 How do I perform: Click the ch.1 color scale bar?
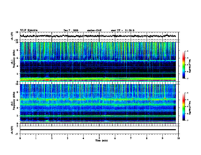pos(184,65)
